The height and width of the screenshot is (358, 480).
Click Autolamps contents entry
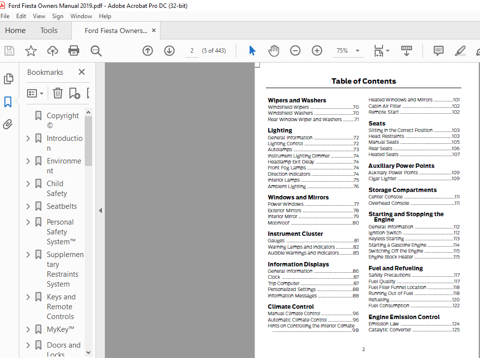point(313,149)
